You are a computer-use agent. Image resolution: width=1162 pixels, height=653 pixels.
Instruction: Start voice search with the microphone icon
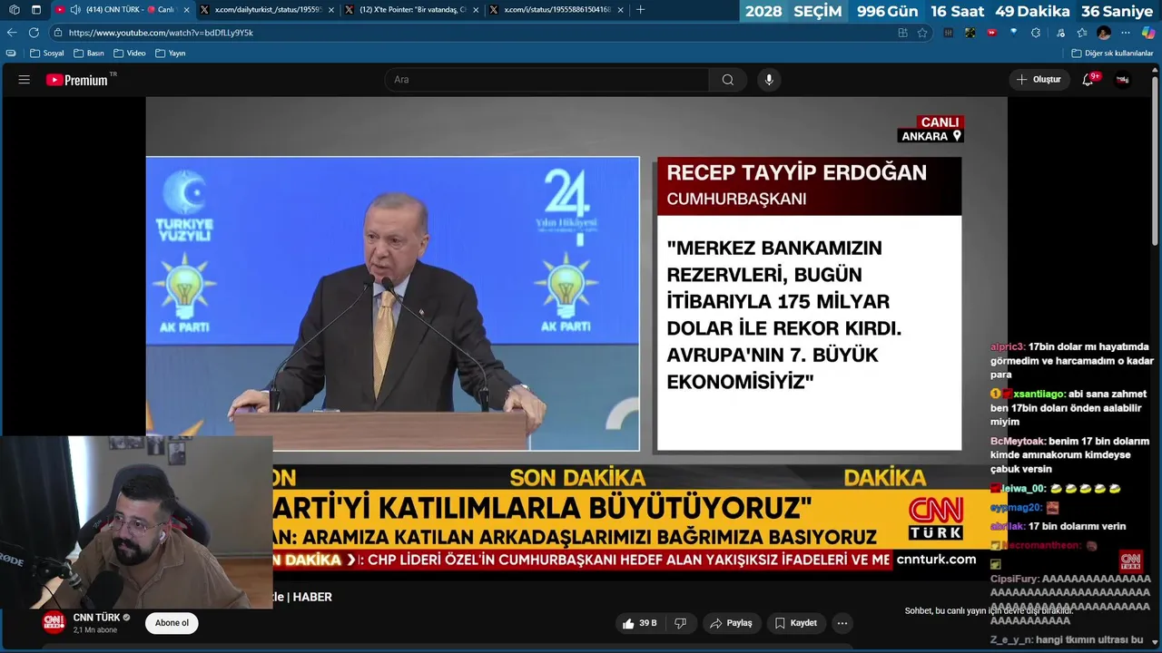769,80
